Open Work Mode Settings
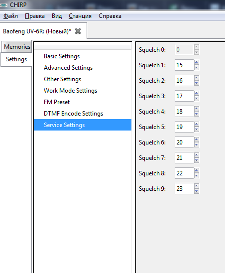Image resolution: width=225 pixels, height=273 pixels. [71, 91]
